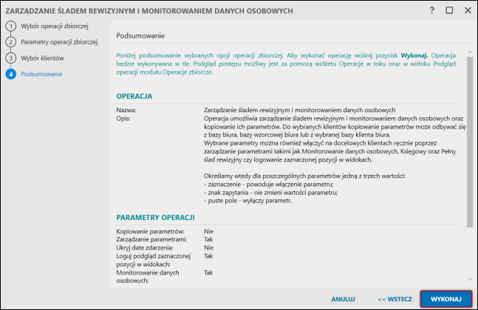Viewport: 478px width, 310px height.
Task: Select step 1 circle icon
Action: [x=10, y=26]
